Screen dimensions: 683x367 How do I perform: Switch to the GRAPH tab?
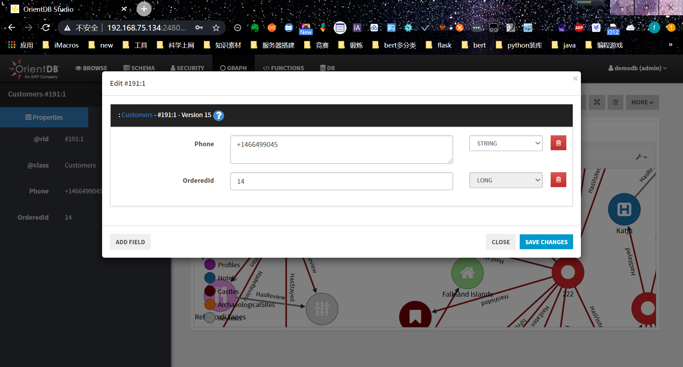pyautogui.click(x=233, y=68)
